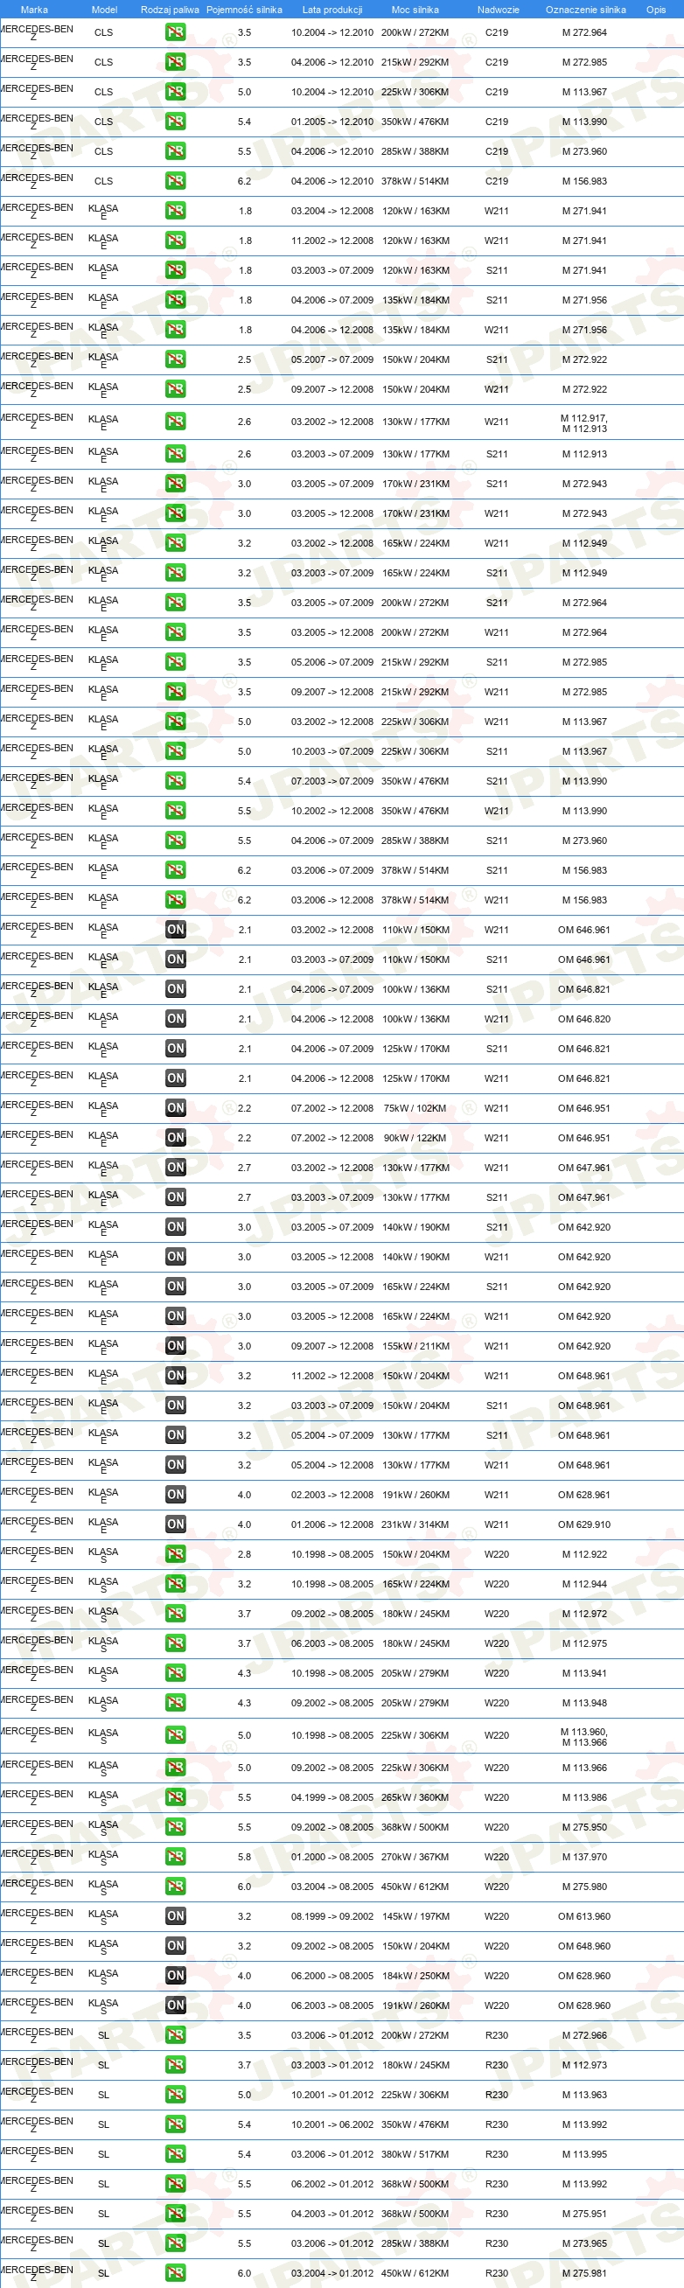Click the Marka column header
This screenshot has height=2288, width=684.
pyautogui.click(x=35, y=10)
